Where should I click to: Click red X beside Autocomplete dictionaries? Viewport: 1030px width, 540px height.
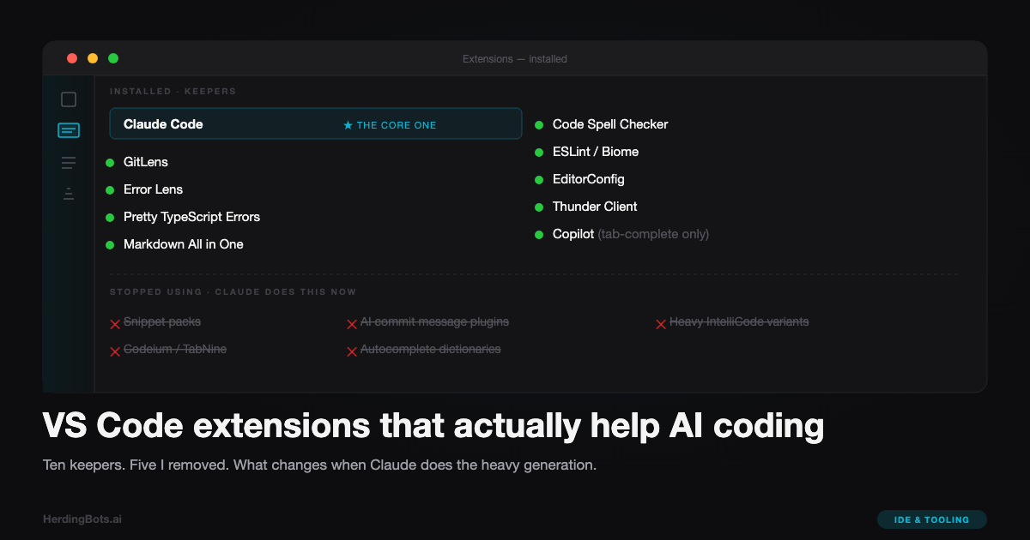coord(352,351)
